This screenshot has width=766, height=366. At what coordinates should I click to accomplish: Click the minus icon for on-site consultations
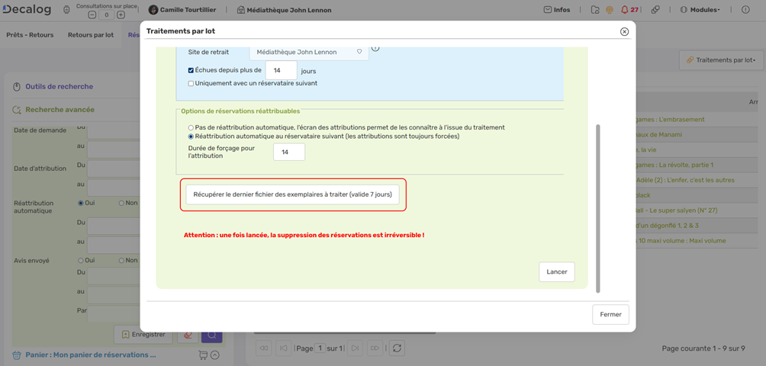pyautogui.click(x=92, y=15)
